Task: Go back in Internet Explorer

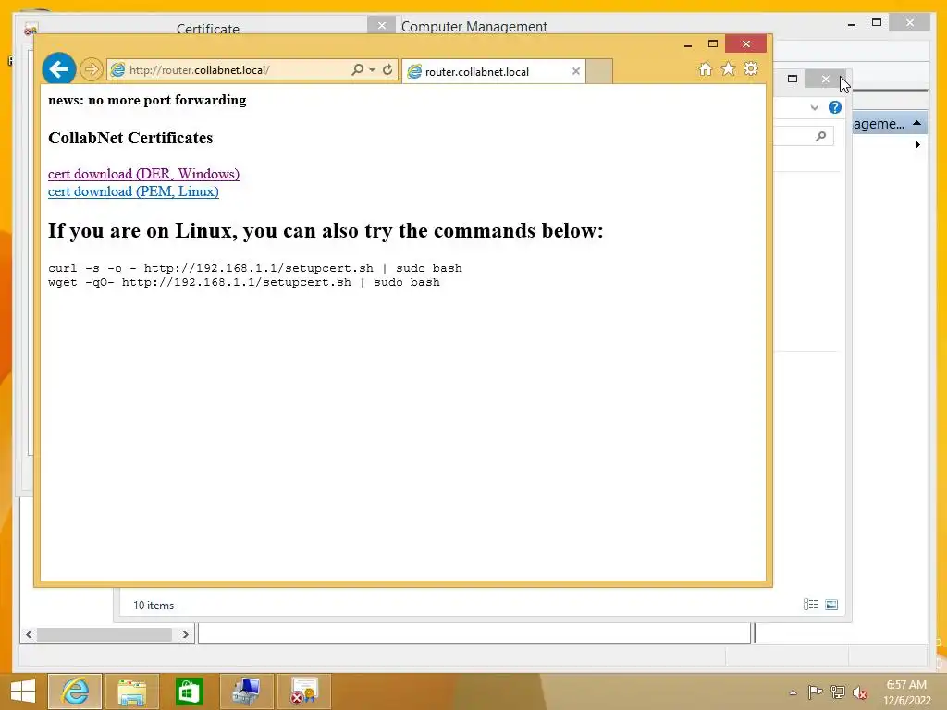Action: (58, 69)
